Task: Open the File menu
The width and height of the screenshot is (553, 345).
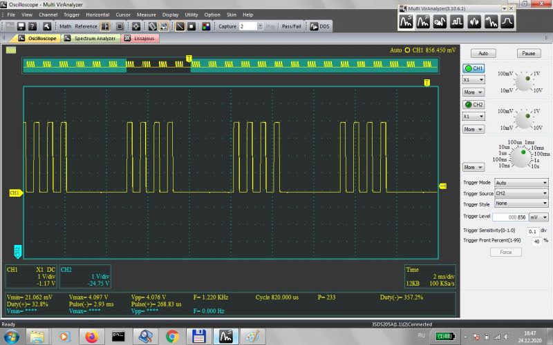Action: 11,14
